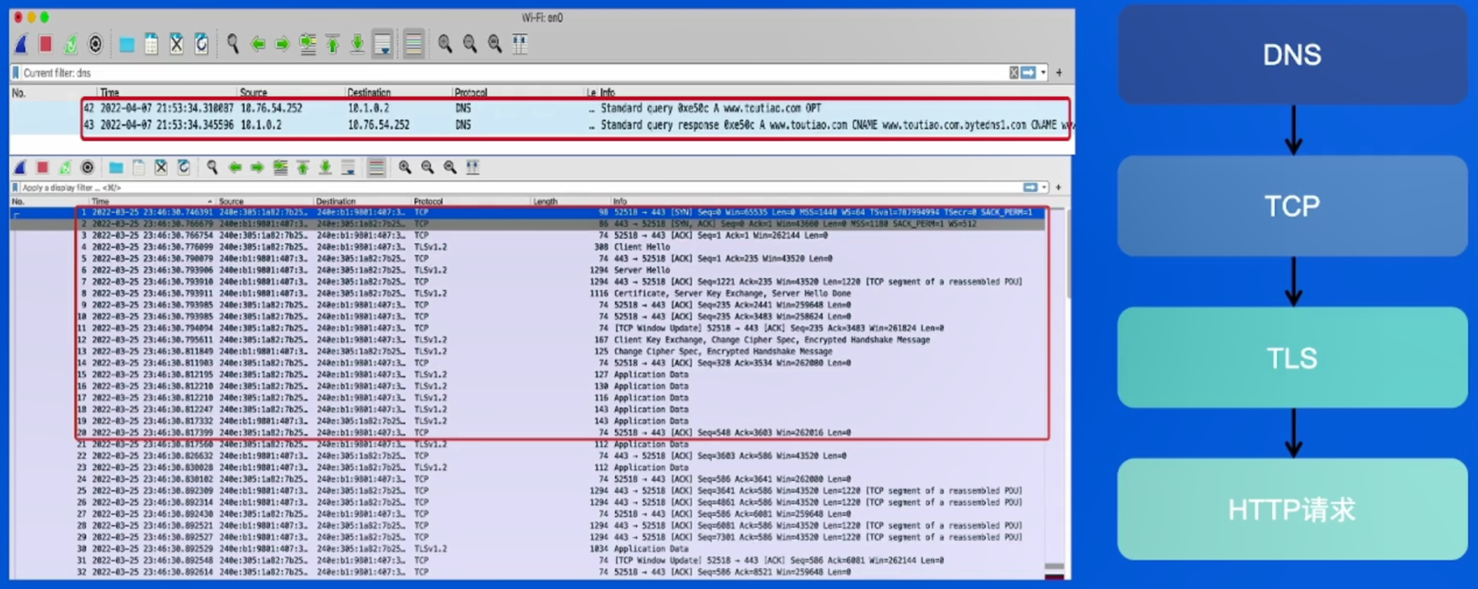Close capture file in lower Wireshark window
The width and height of the screenshot is (1478, 589).
[161, 167]
